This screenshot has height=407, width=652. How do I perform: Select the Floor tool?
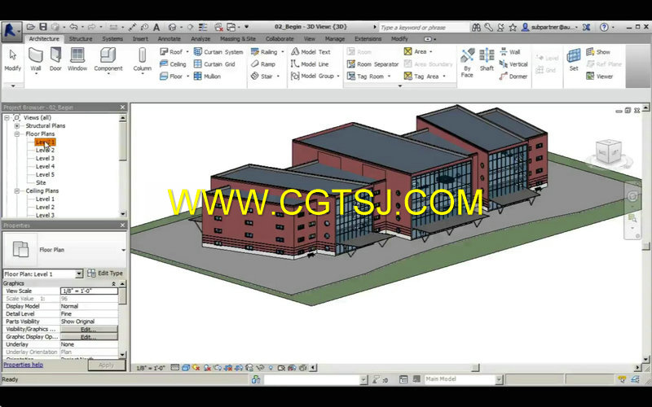(x=171, y=76)
